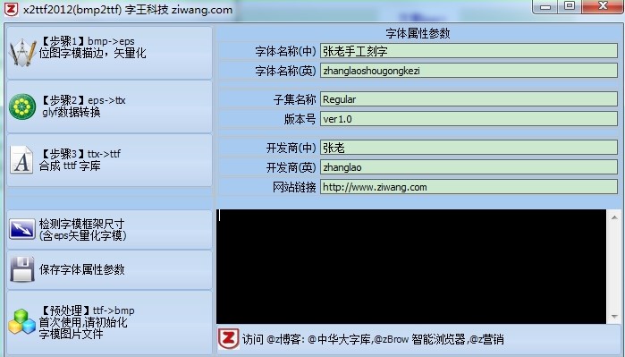Click the floppy disk save icon
Viewport: 625px width, 357px height.
click(22, 269)
